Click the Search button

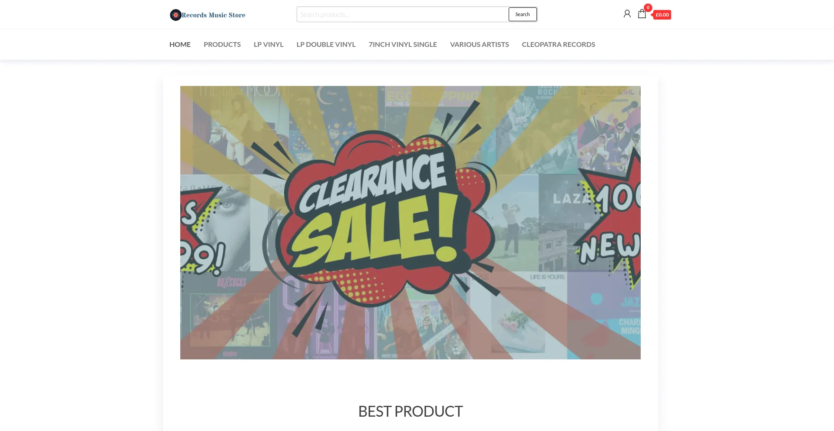pos(523,14)
